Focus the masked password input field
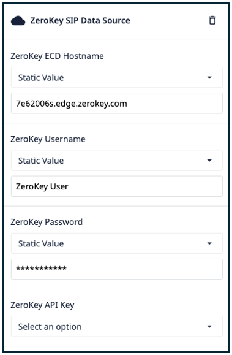 pos(117,269)
